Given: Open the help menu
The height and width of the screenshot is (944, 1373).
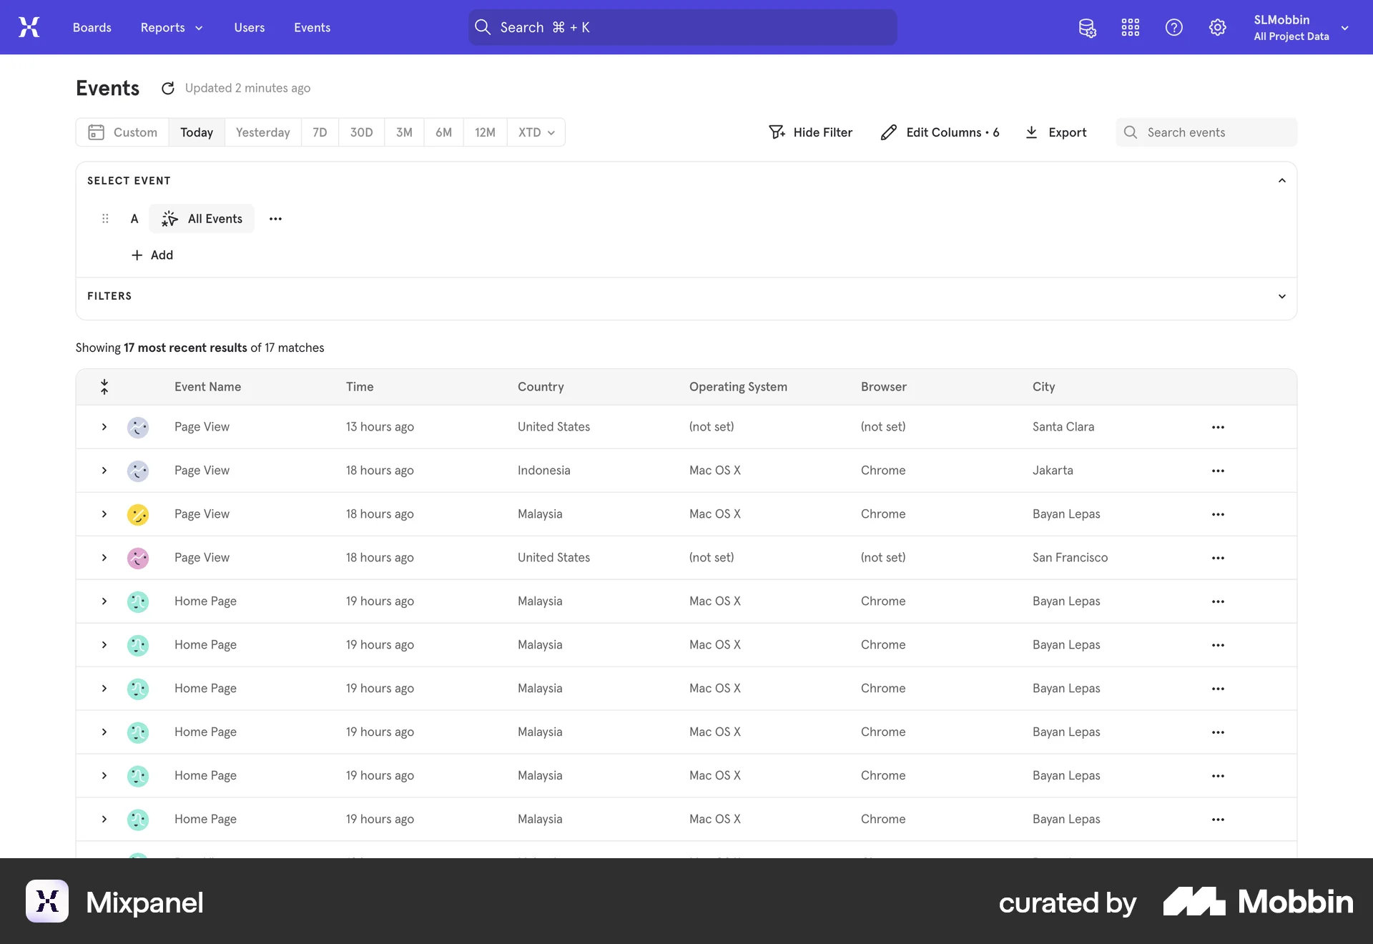Looking at the screenshot, I should tap(1173, 27).
